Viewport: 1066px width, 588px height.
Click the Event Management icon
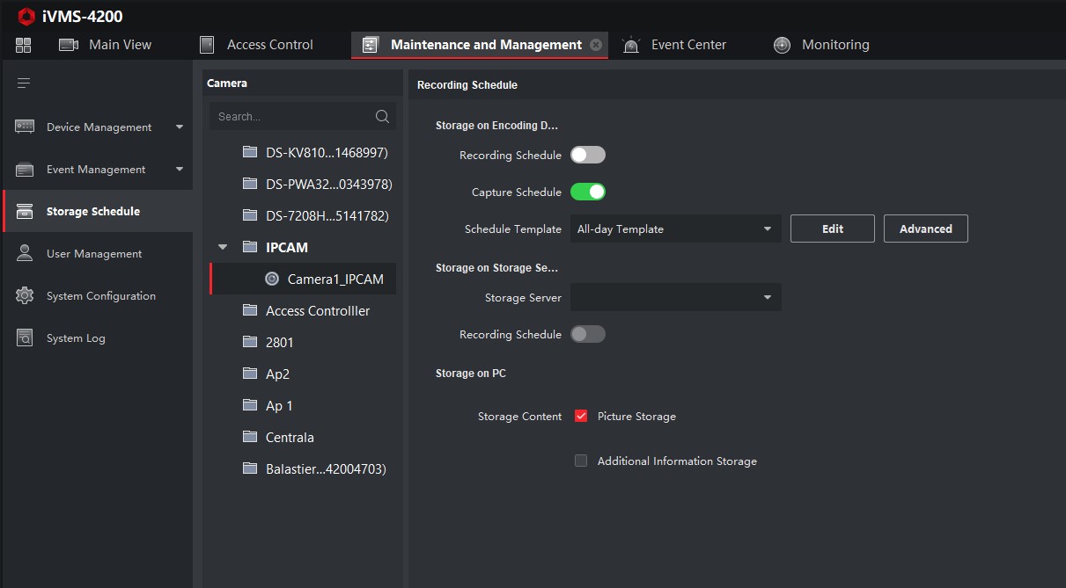(x=25, y=170)
